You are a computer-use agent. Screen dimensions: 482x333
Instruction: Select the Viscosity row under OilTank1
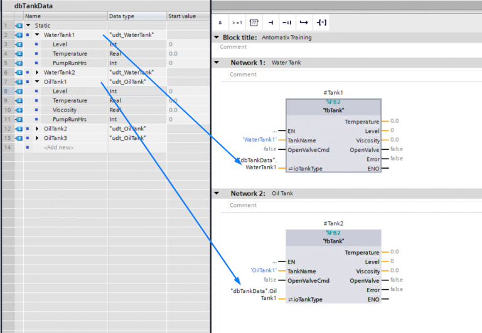[69, 110]
